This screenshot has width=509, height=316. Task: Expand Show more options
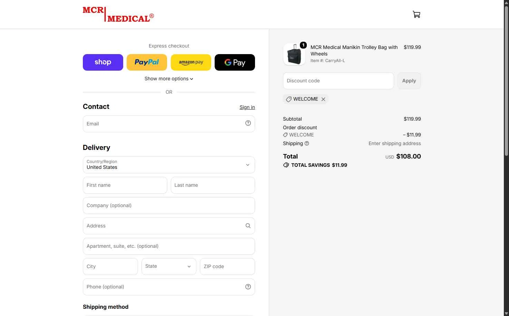coord(169,79)
